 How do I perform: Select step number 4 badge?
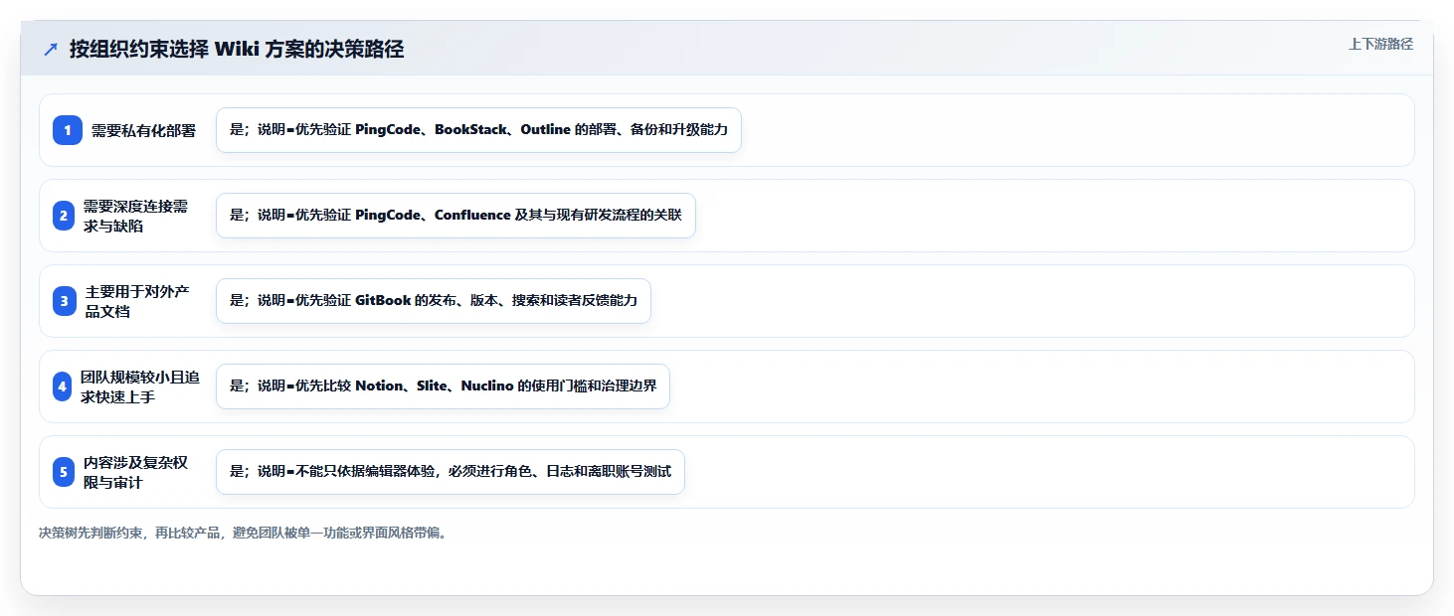pyautogui.click(x=63, y=386)
